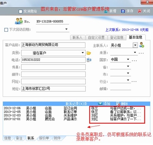Select the 2013-12-03 contact record row

tap(76, 115)
